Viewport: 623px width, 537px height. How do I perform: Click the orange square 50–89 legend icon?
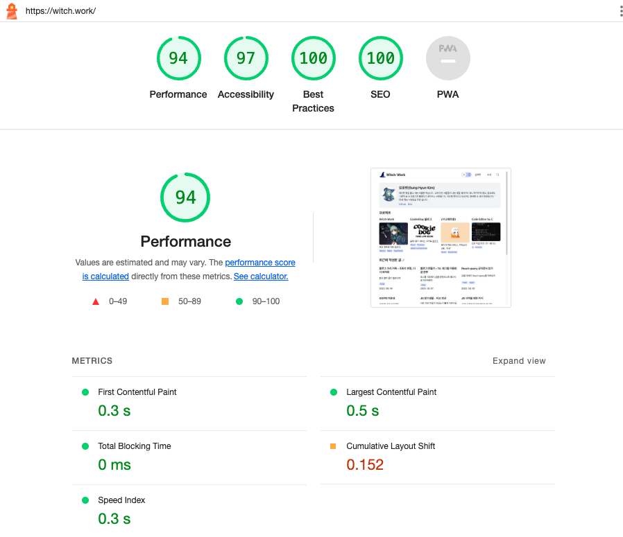click(x=165, y=301)
